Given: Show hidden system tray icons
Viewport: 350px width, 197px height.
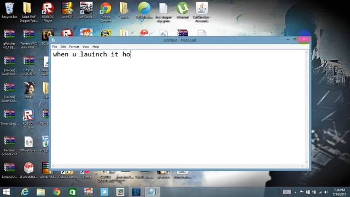Looking at the screenshot, I should click(295, 192).
